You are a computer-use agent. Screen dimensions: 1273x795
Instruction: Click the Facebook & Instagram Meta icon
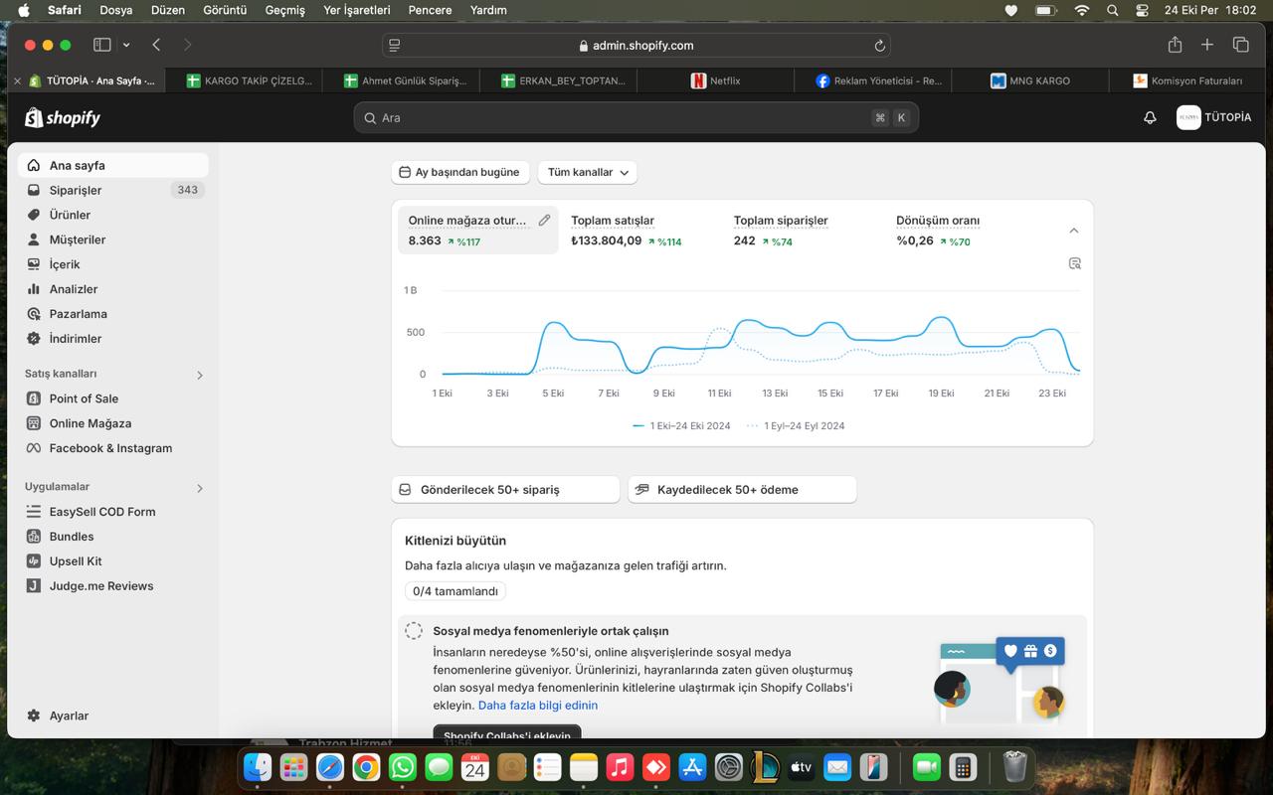tap(34, 448)
